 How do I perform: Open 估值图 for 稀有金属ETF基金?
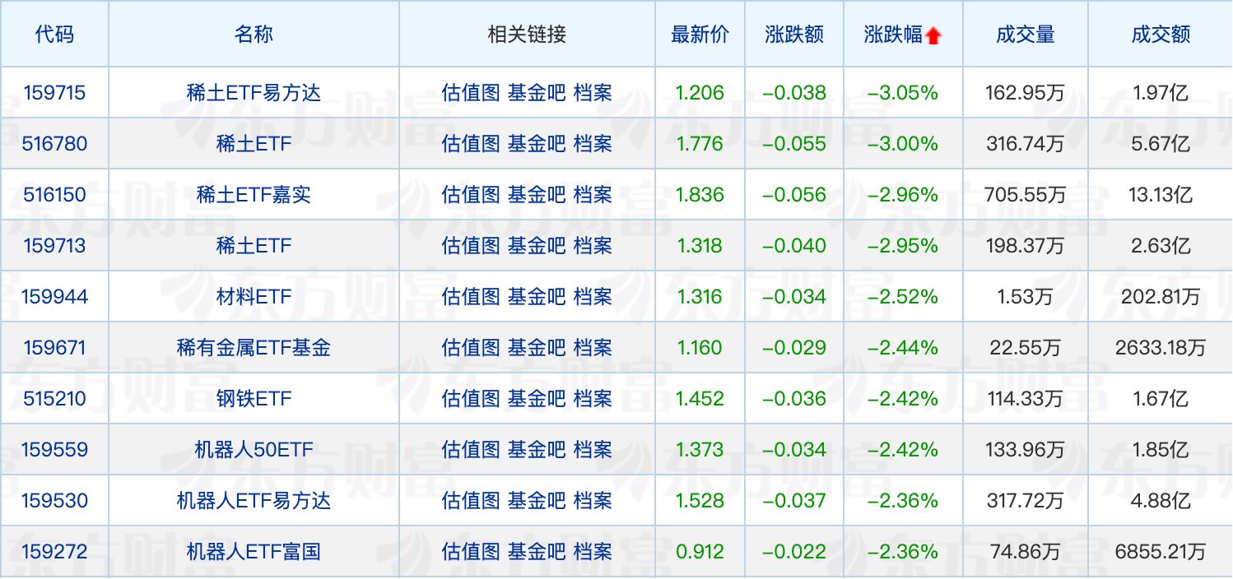point(471,348)
